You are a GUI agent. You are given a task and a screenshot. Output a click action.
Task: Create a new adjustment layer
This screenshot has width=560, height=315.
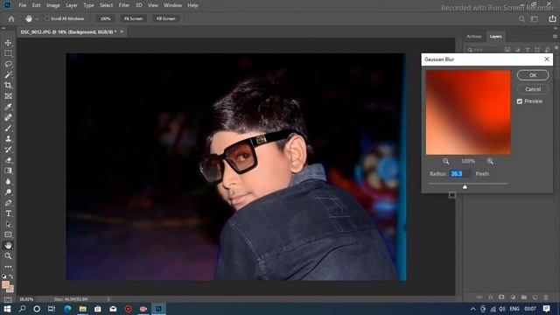pyautogui.click(x=513, y=297)
